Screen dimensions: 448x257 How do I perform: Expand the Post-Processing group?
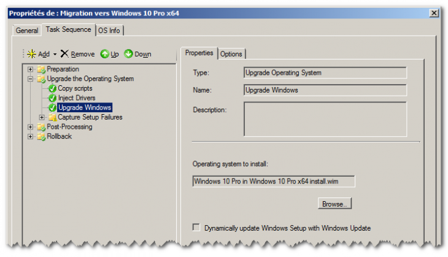coord(30,127)
